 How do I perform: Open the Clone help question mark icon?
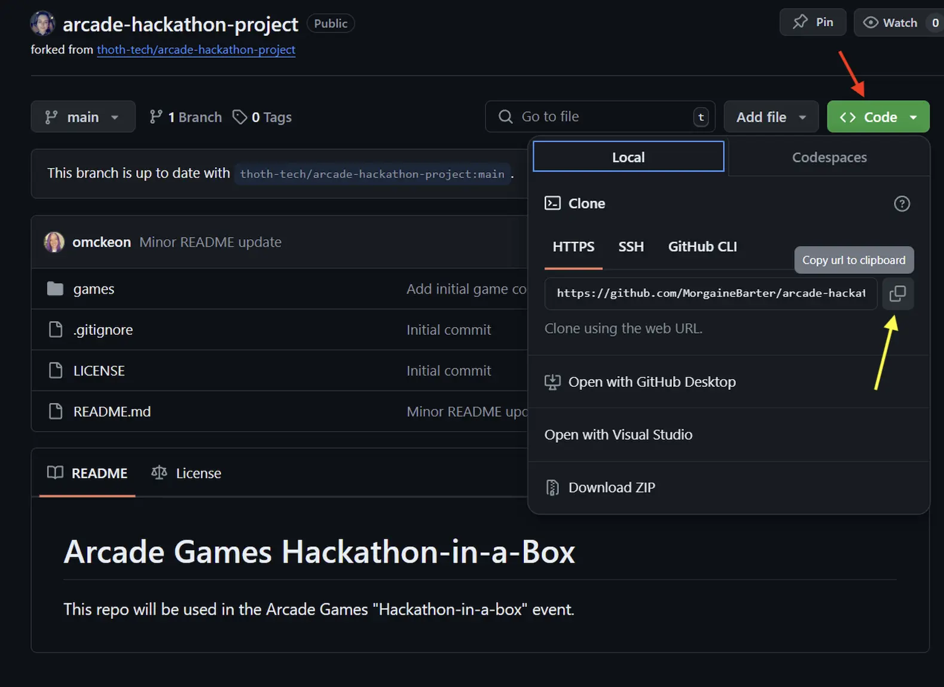pos(902,204)
